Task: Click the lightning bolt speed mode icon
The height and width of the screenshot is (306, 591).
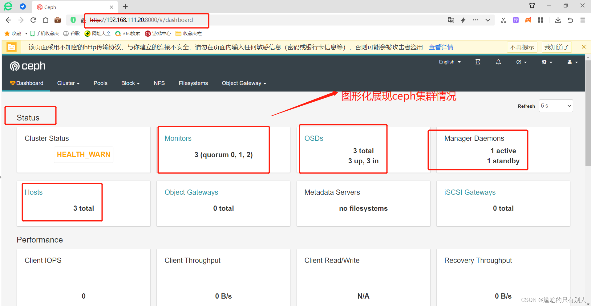Action: 463,20
